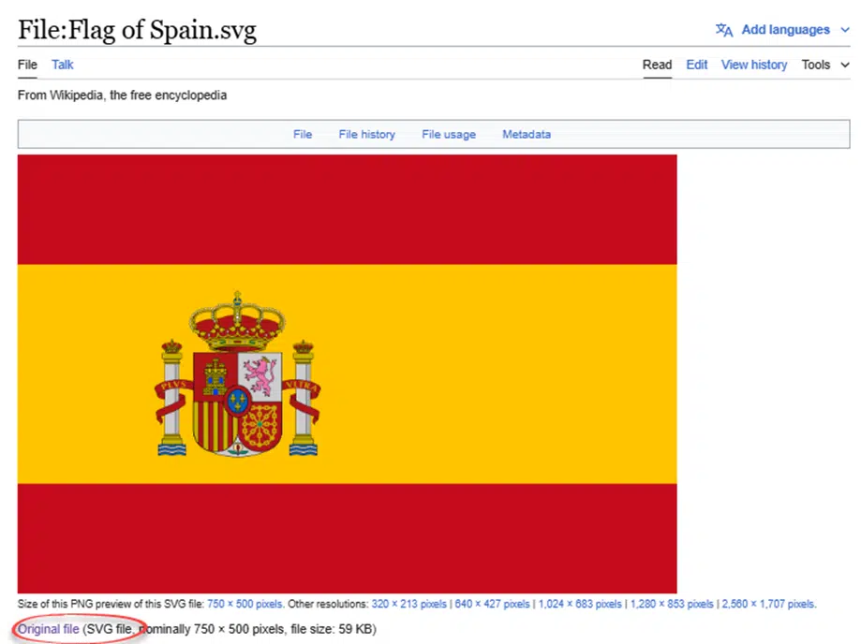Image resolution: width=861 pixels, height=644 pixels.
Task: Click the 'Other resolutions:' label
Action: click(328, 604)
